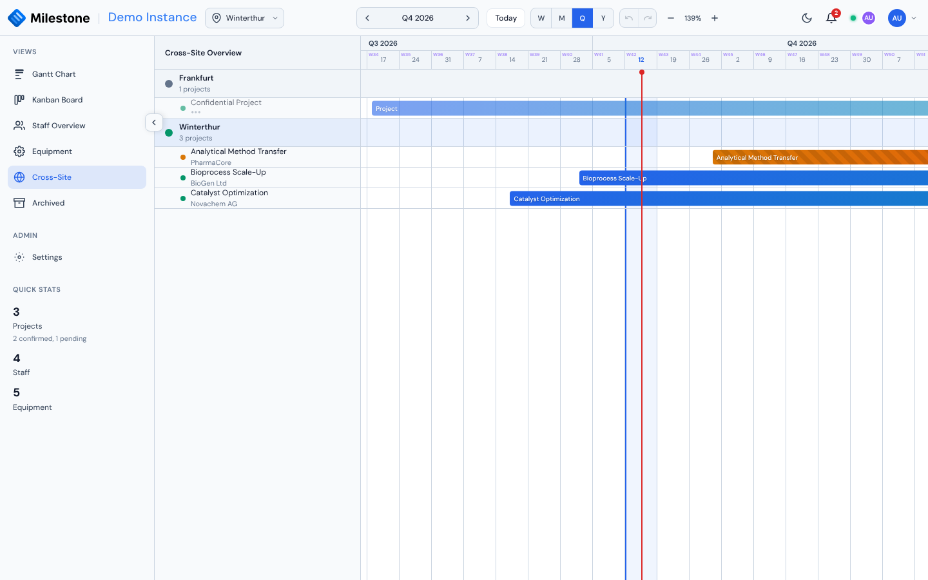Select the Bioprocess Scale-Up row

click(258, 178)
